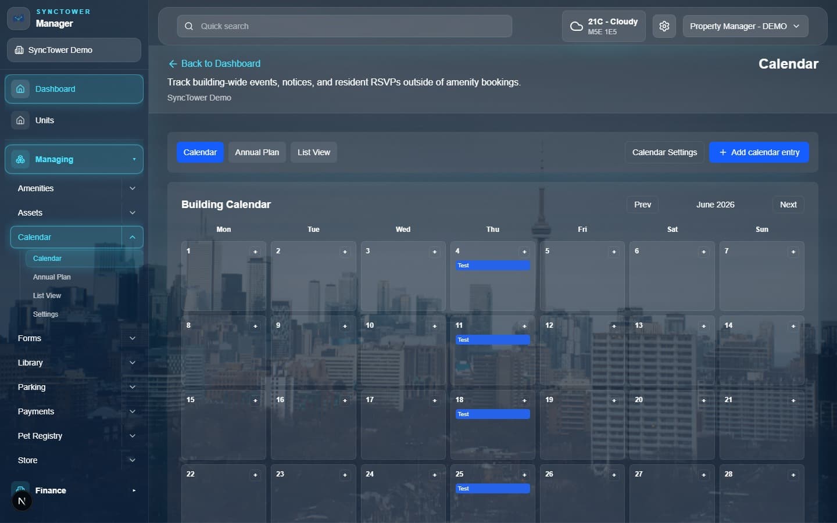The image size is (837, 523).
Task: Add entry with plus on June 14
Action: 793,326
